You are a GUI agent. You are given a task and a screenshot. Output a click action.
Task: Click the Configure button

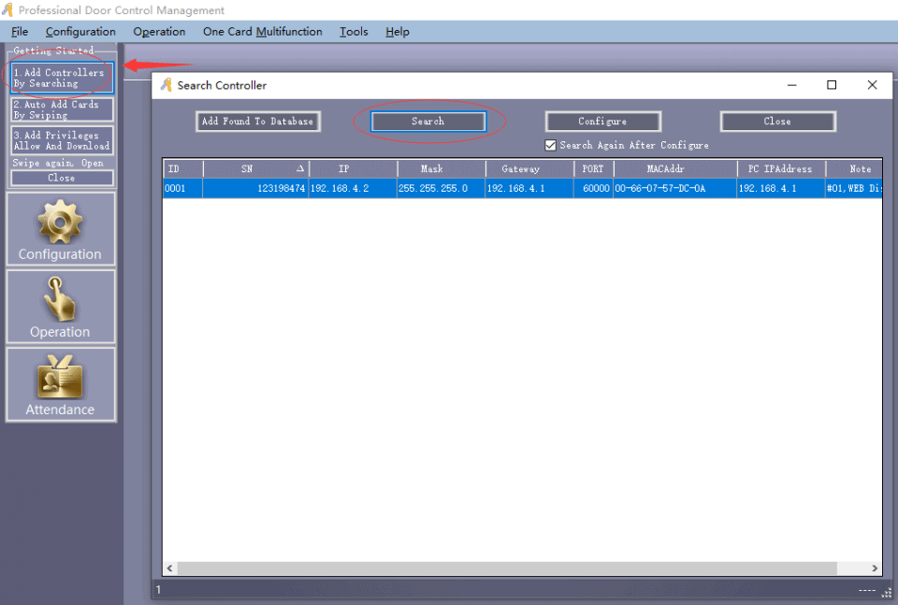(602, 122)
